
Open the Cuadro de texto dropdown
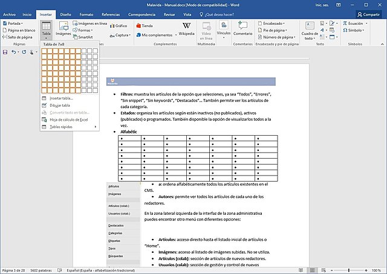click(310, 31)
